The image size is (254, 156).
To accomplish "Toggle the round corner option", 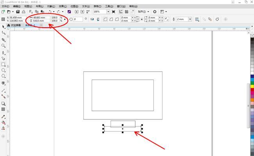I will (x=105, y=19).
